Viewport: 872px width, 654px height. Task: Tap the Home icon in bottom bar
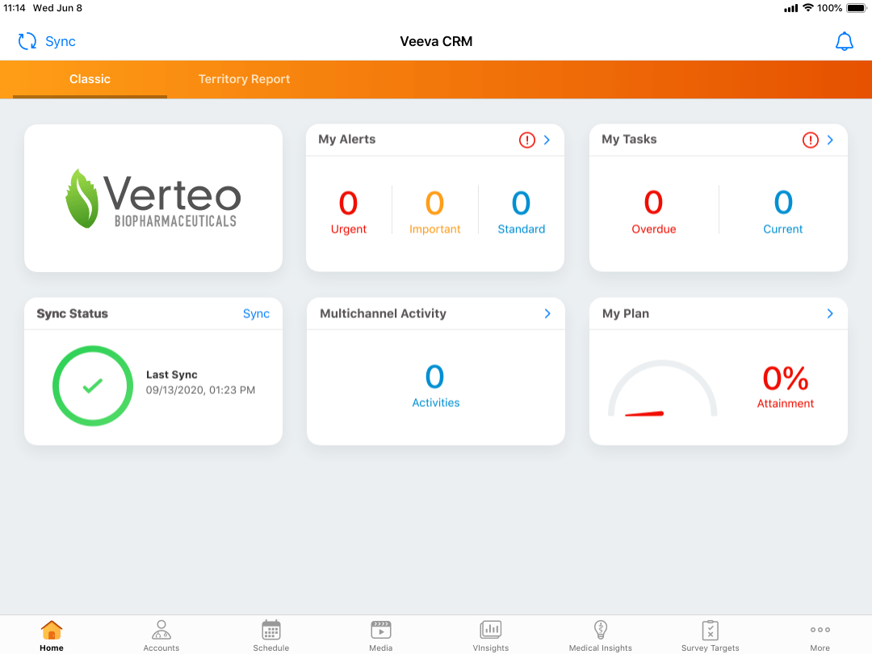[52, 631]
